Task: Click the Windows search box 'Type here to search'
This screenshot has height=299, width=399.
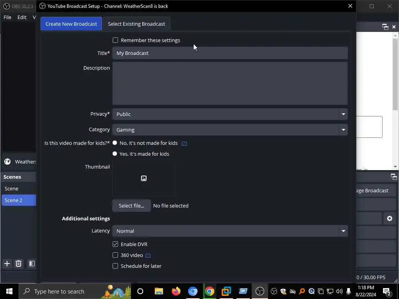Action: (x=75, y=291)
